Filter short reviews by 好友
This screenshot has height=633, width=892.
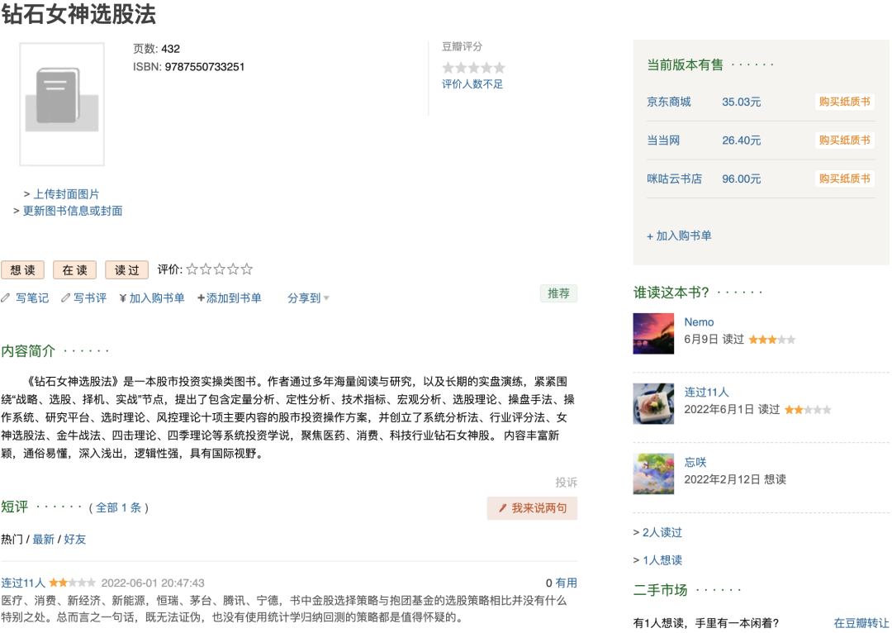75,539
